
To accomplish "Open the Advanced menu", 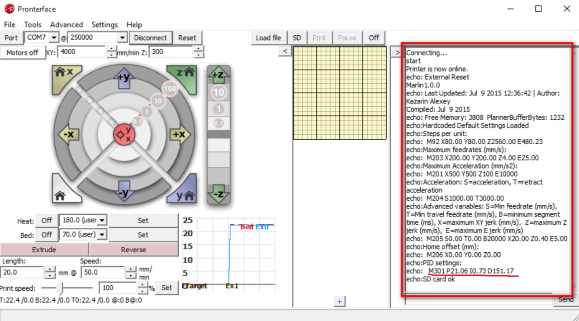I will [x=66, y=24].
